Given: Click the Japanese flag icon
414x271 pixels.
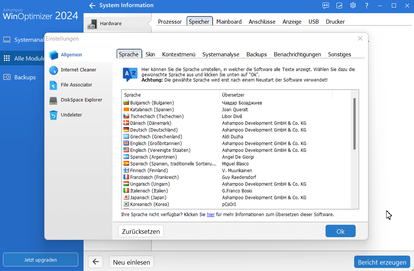Looking at the screenshot, I should point(126,197).
